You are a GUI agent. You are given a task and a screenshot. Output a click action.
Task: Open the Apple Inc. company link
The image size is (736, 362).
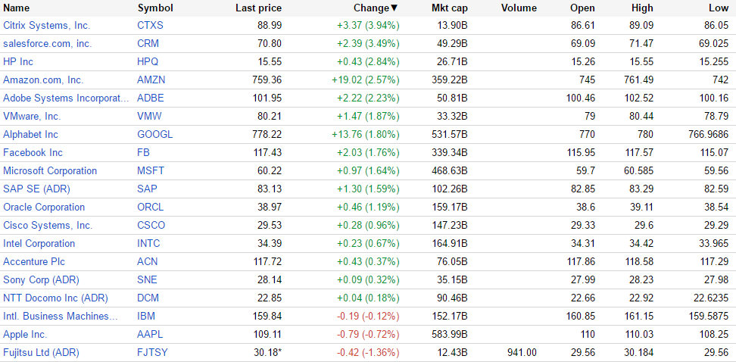tap(25, 335)
